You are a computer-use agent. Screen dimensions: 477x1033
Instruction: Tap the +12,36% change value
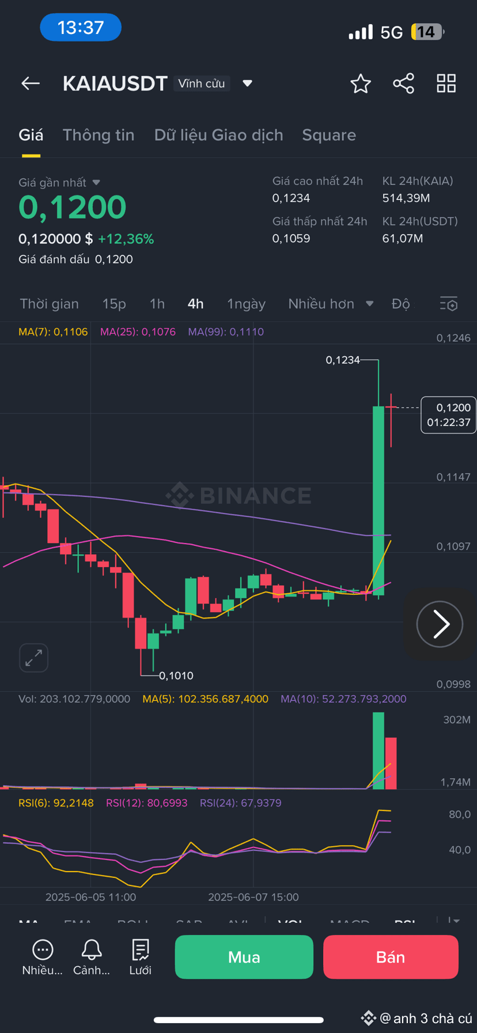tap(126, 239)
